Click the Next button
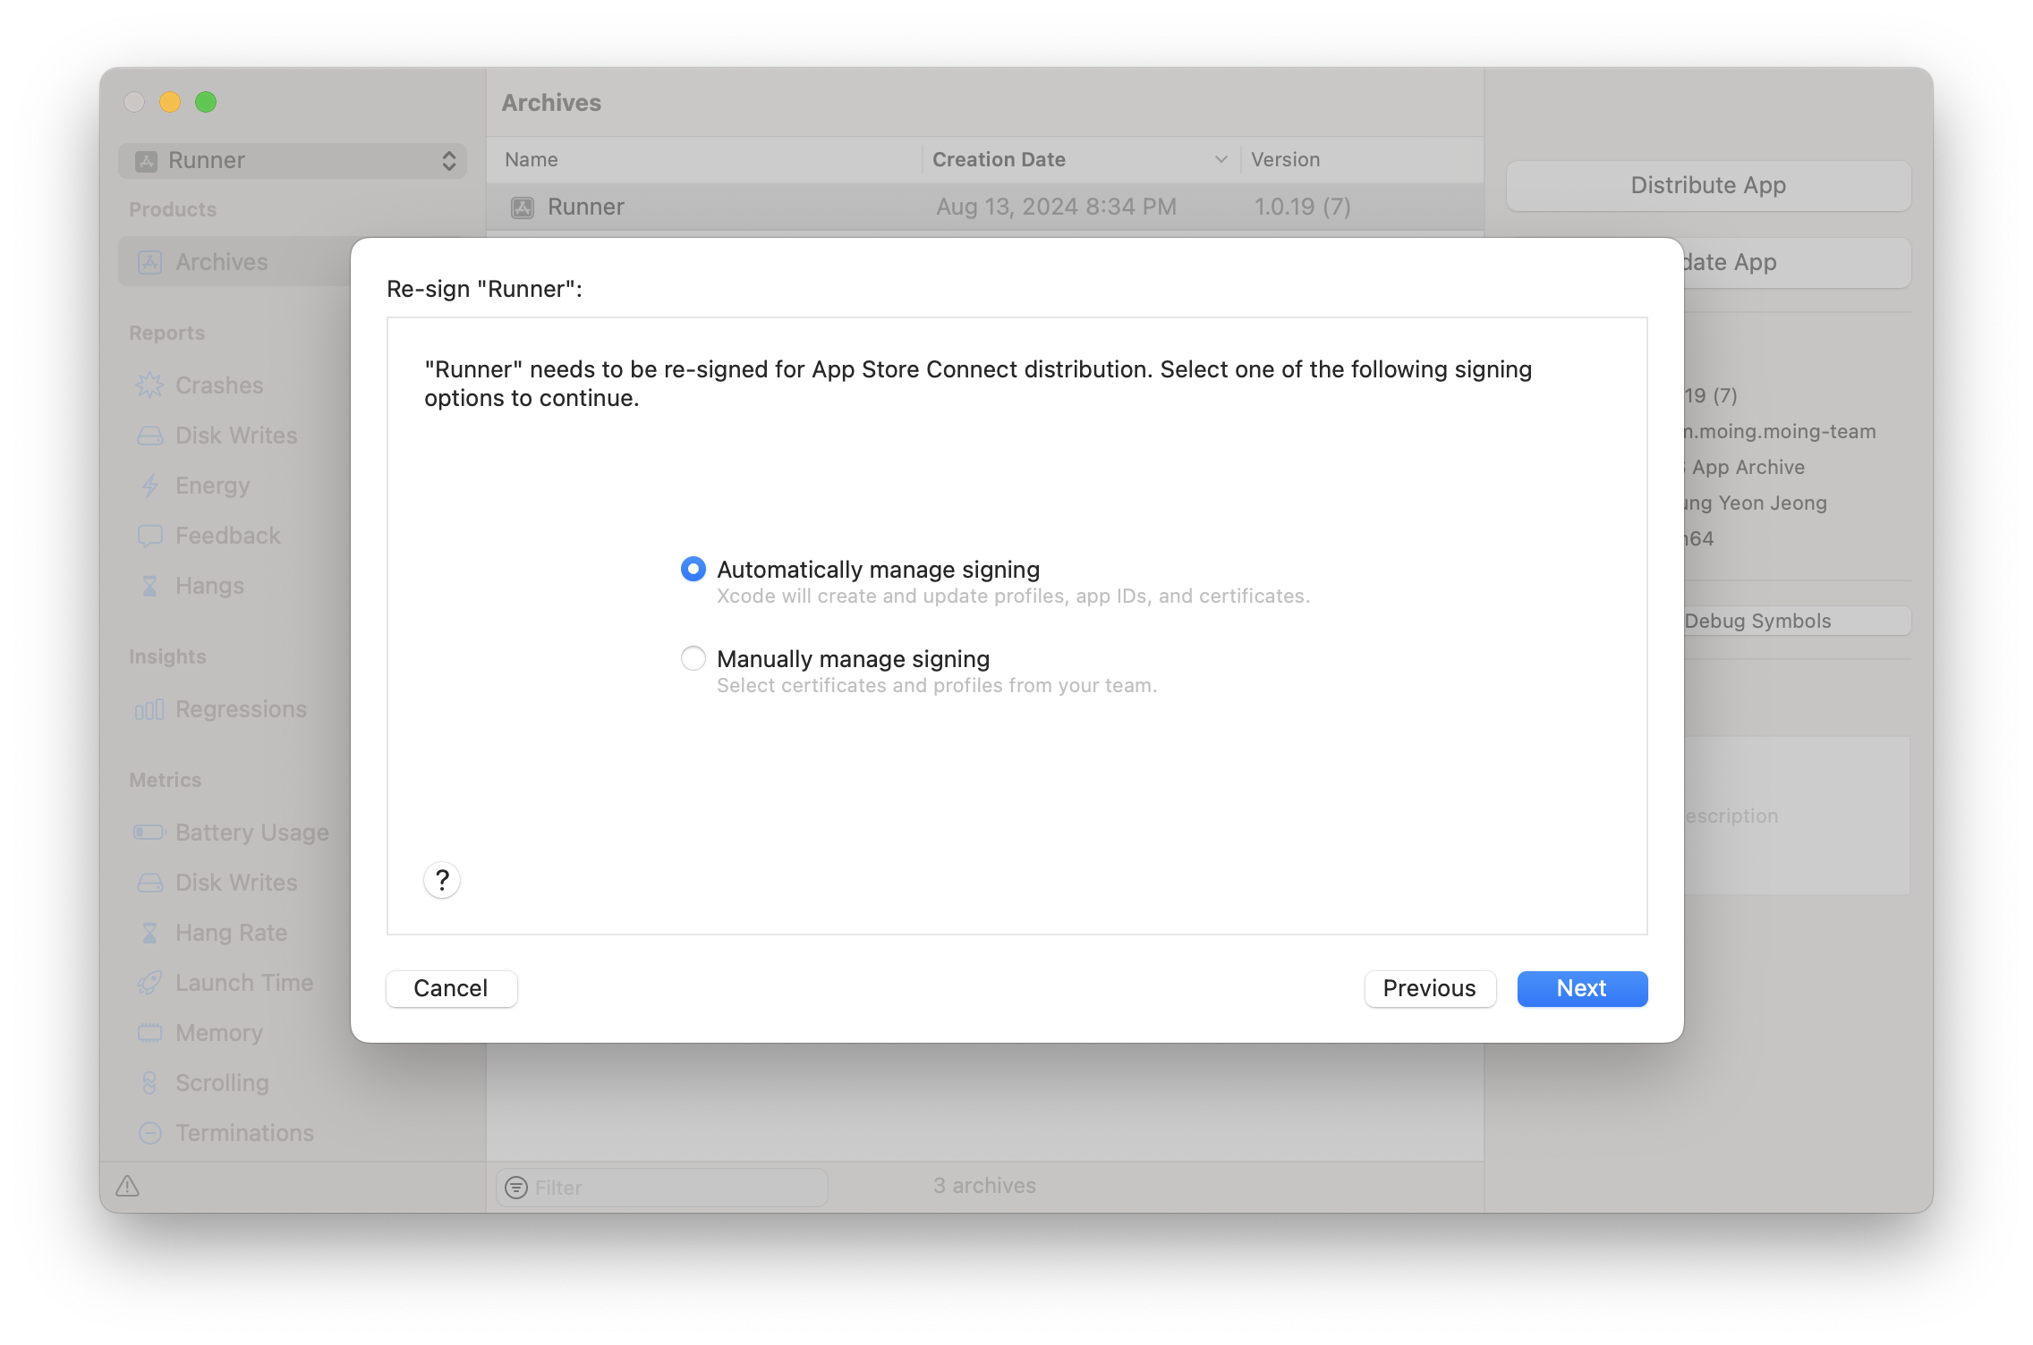The image size is (2033, 1345). [1582, 988]
